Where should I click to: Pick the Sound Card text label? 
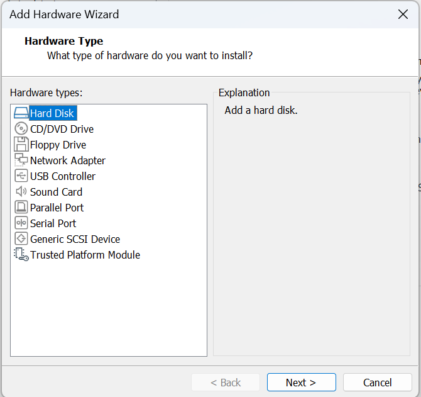pos(56,192)
